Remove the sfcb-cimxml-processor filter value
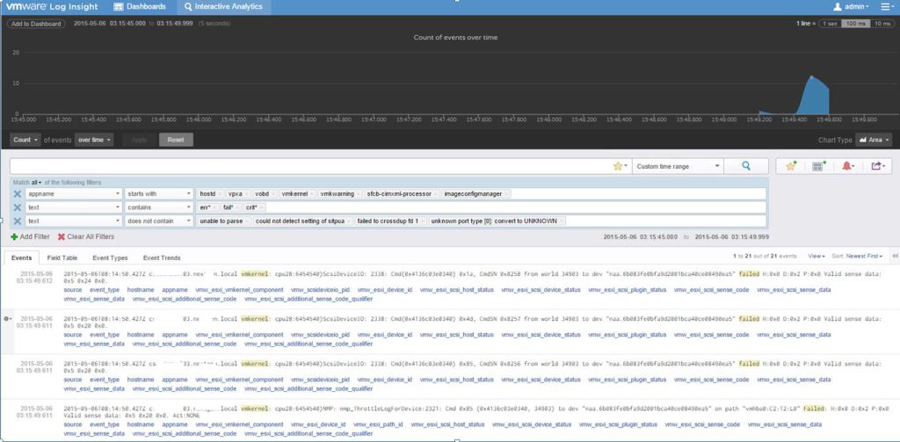This screenshot has width=900, height=442. 434,194
